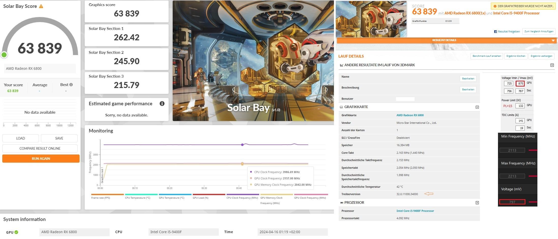Click the Voltage (mV) red slider

(533, 202)
